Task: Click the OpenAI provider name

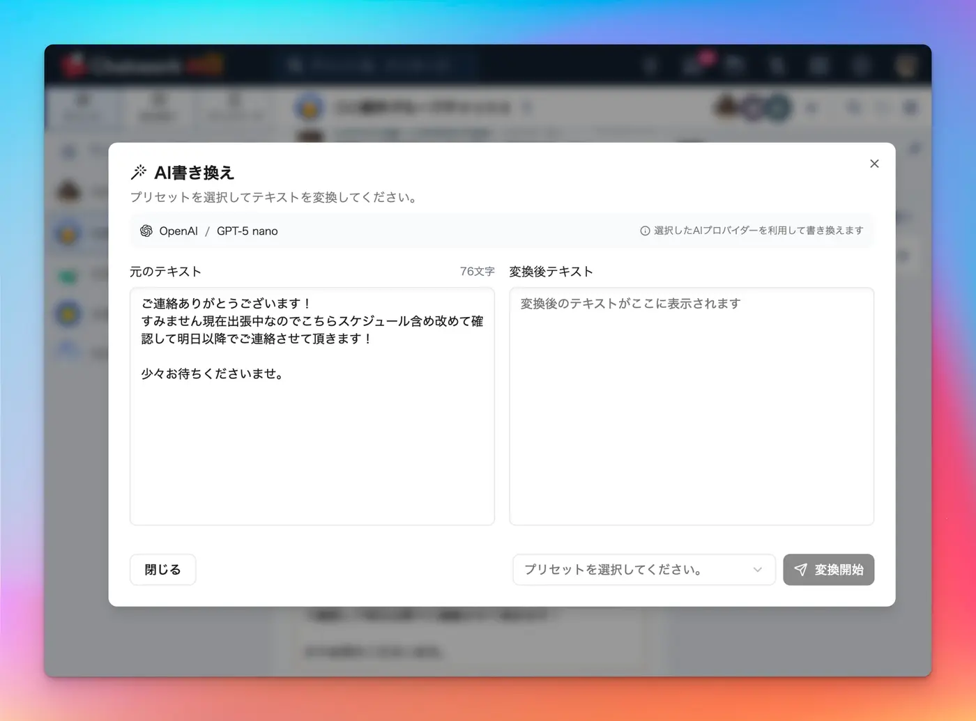Action: point(178,231)
